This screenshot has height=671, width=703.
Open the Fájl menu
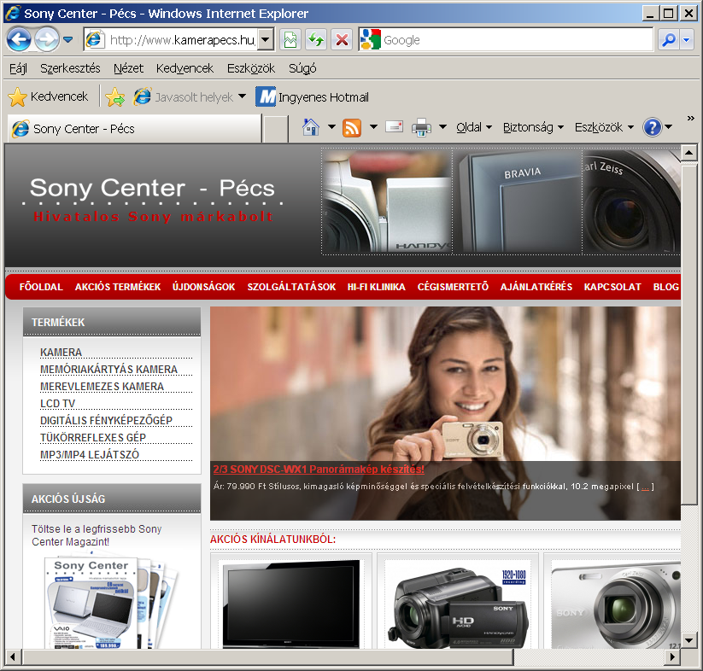click(x=19, y=68)
